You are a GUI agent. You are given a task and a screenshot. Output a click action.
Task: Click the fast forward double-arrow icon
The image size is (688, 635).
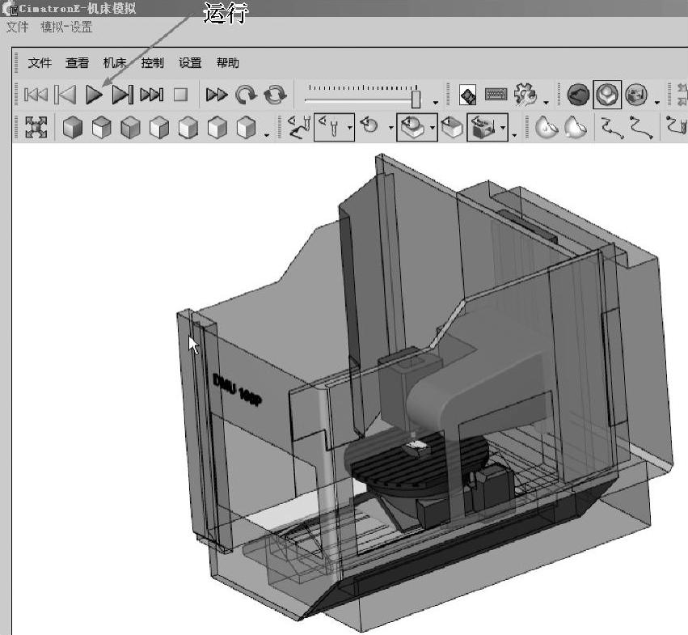(x=216, y=95)
